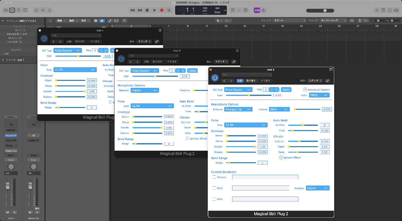Image resolution: width=402 pixels, height=221 pixels.
Task: Adjust Vibrato Depth slider in Inst 3
Action: 303,147
